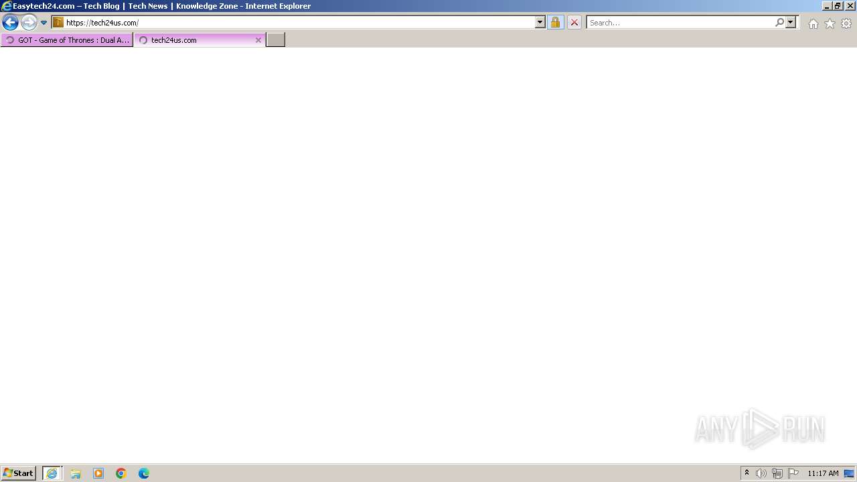Open Google Chrome from the taskbar

(121, 473)
